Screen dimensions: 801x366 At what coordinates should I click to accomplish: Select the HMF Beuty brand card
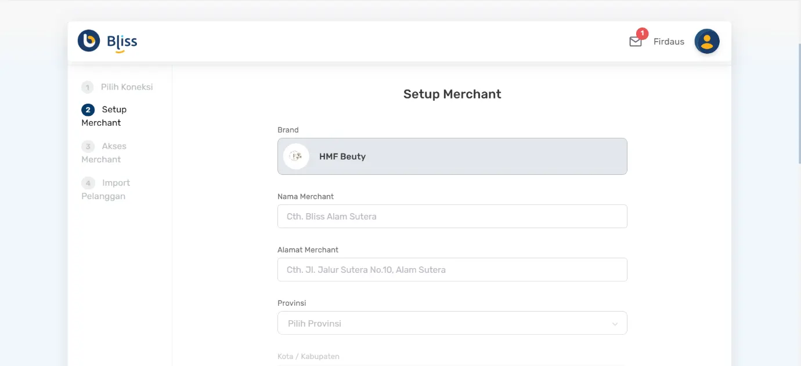tap(452, 156)
